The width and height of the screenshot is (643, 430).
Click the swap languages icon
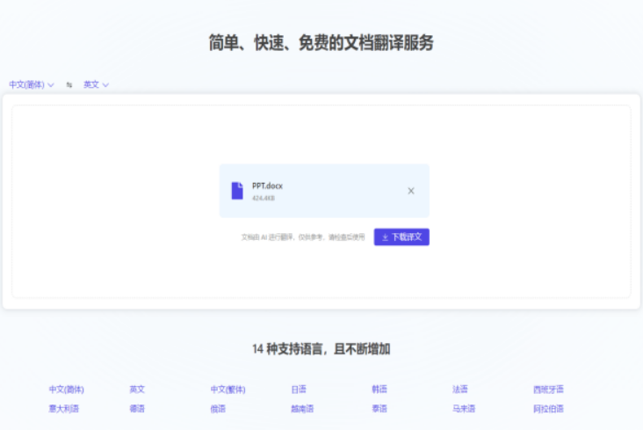tap(69, 85)
